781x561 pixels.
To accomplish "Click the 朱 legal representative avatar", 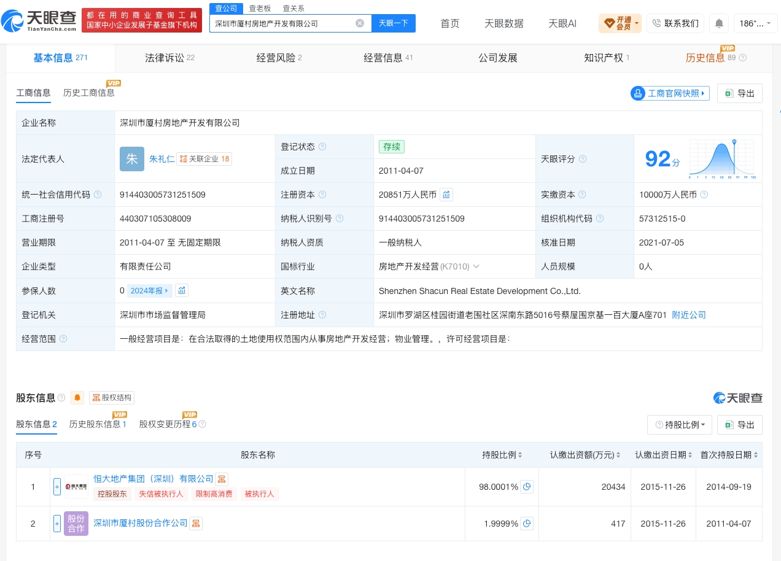I will 132,159.
